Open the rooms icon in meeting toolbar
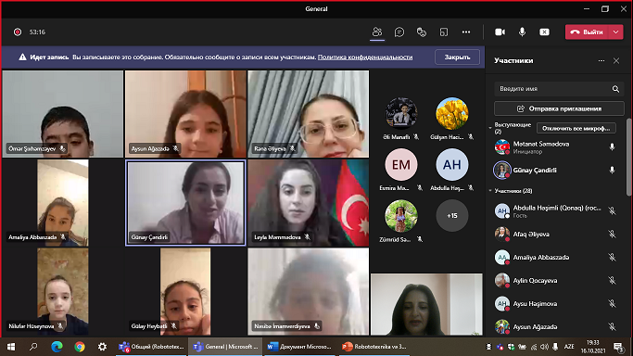The image size is (633, 356). (444, 32)
